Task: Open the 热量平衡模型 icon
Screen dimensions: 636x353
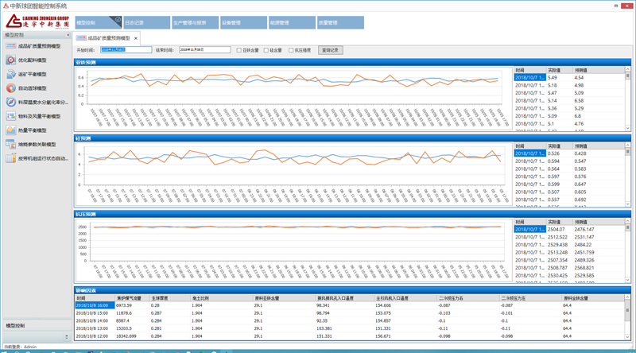Action: pyautogui.click(x=10, y=130)
